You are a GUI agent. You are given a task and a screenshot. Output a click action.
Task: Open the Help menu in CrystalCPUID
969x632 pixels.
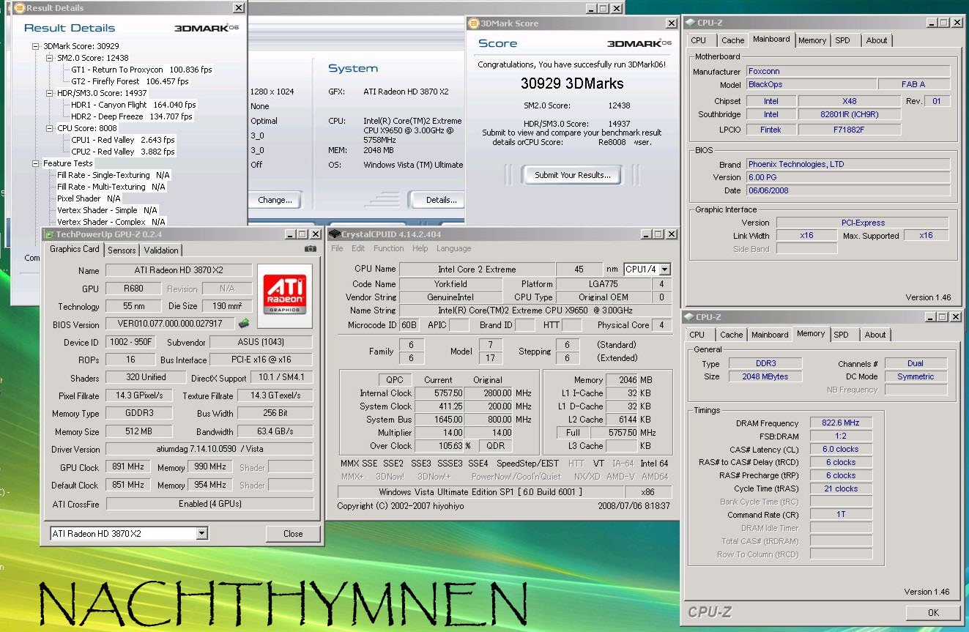420,248
